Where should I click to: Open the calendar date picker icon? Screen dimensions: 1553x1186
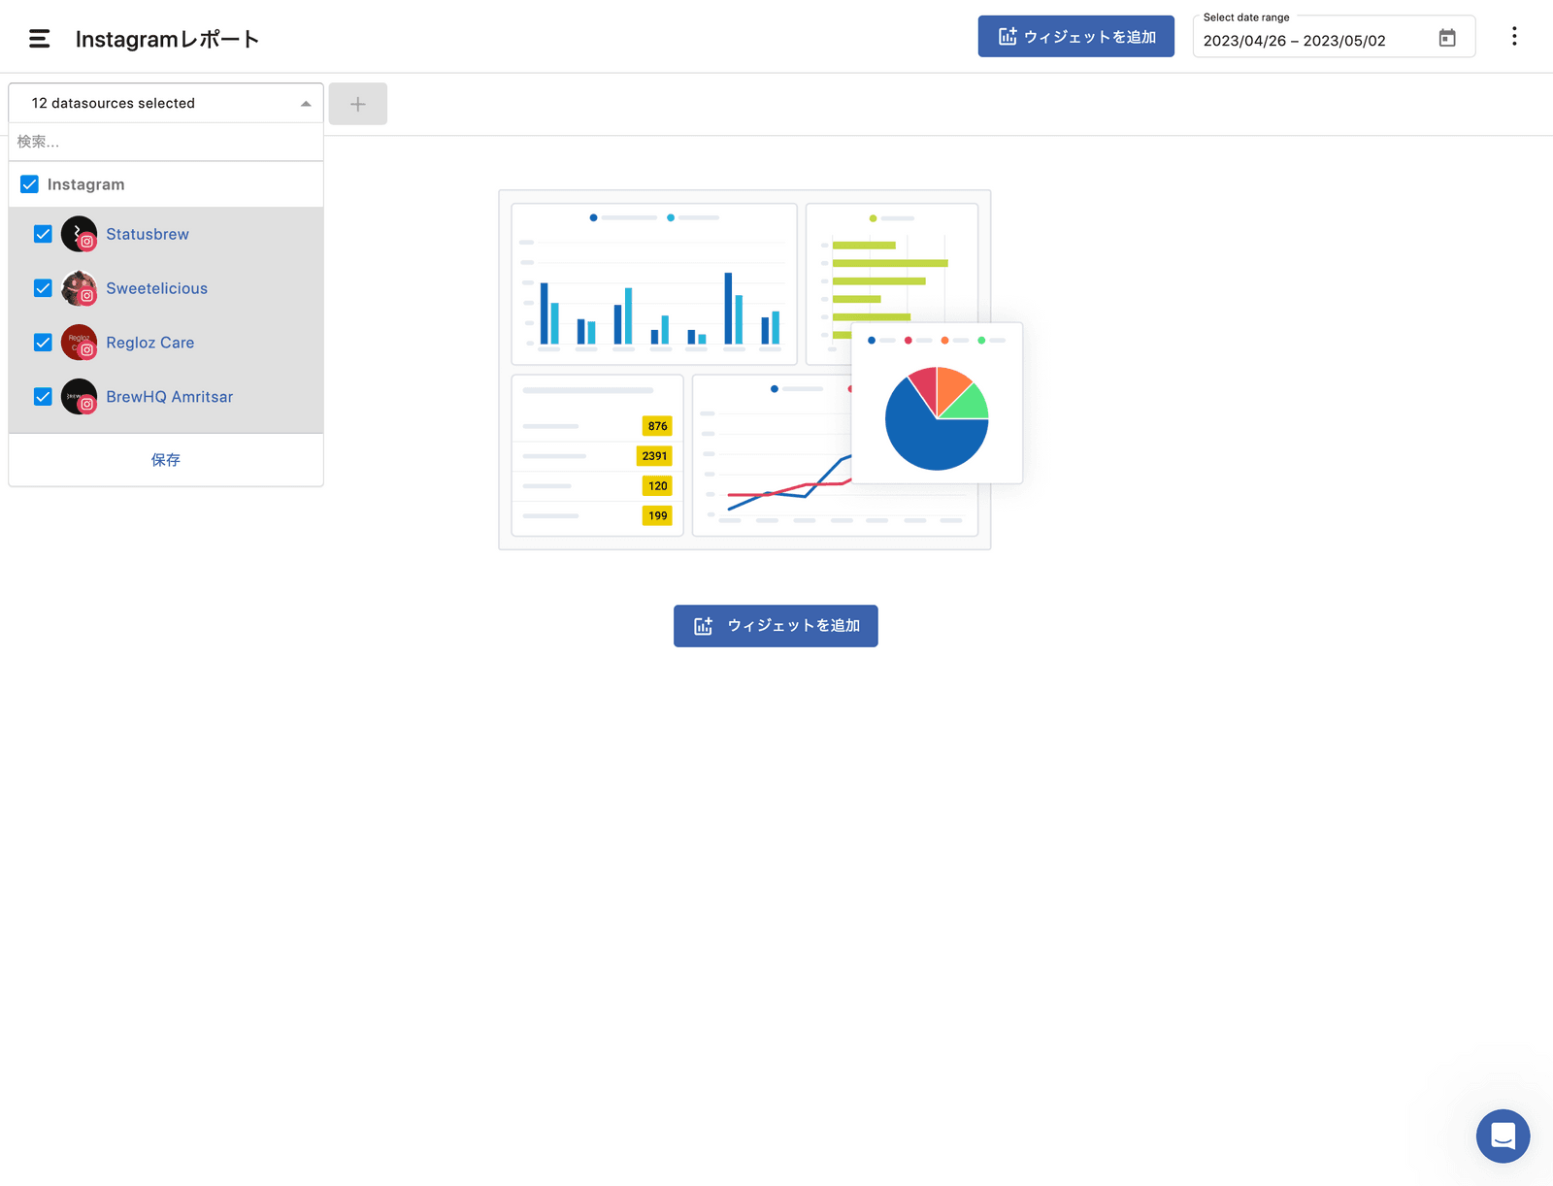pos(1446,38)
